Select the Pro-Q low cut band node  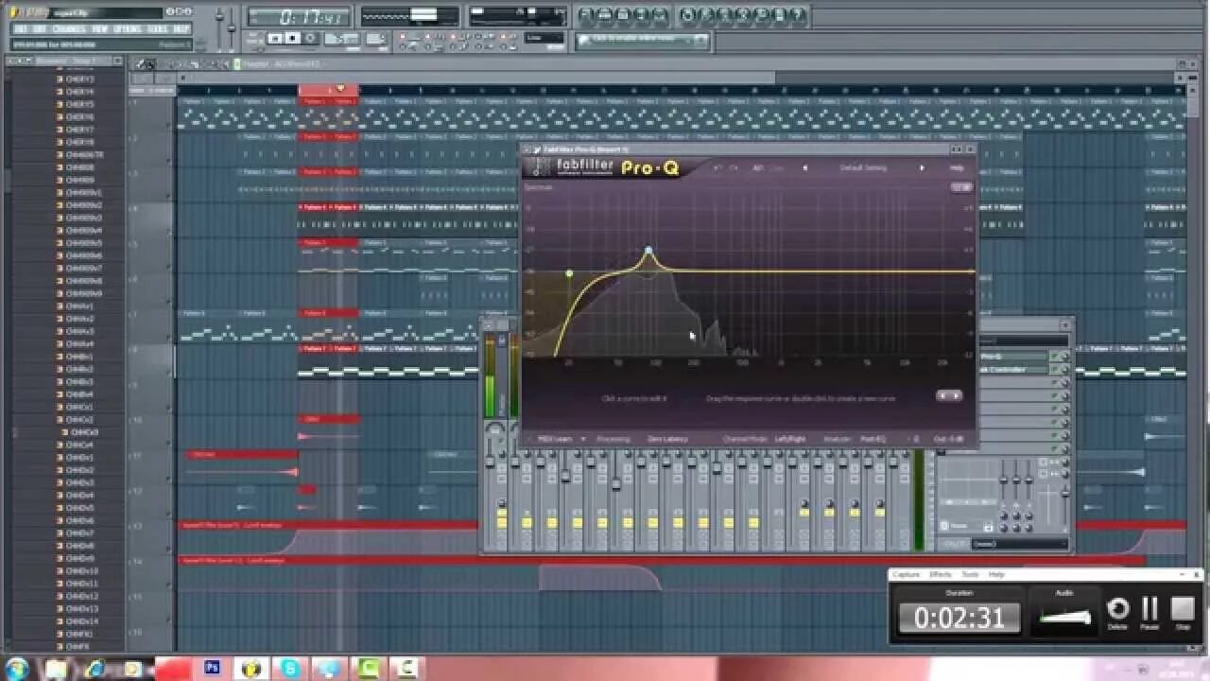tap(569, 273)
